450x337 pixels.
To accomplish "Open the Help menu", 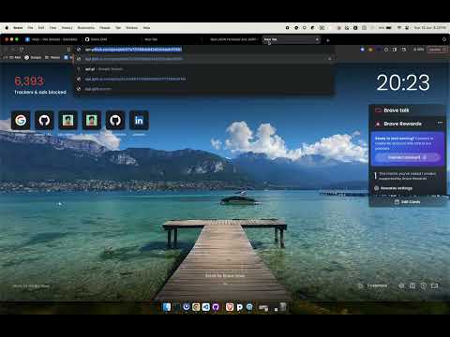I will coord(146,28).
